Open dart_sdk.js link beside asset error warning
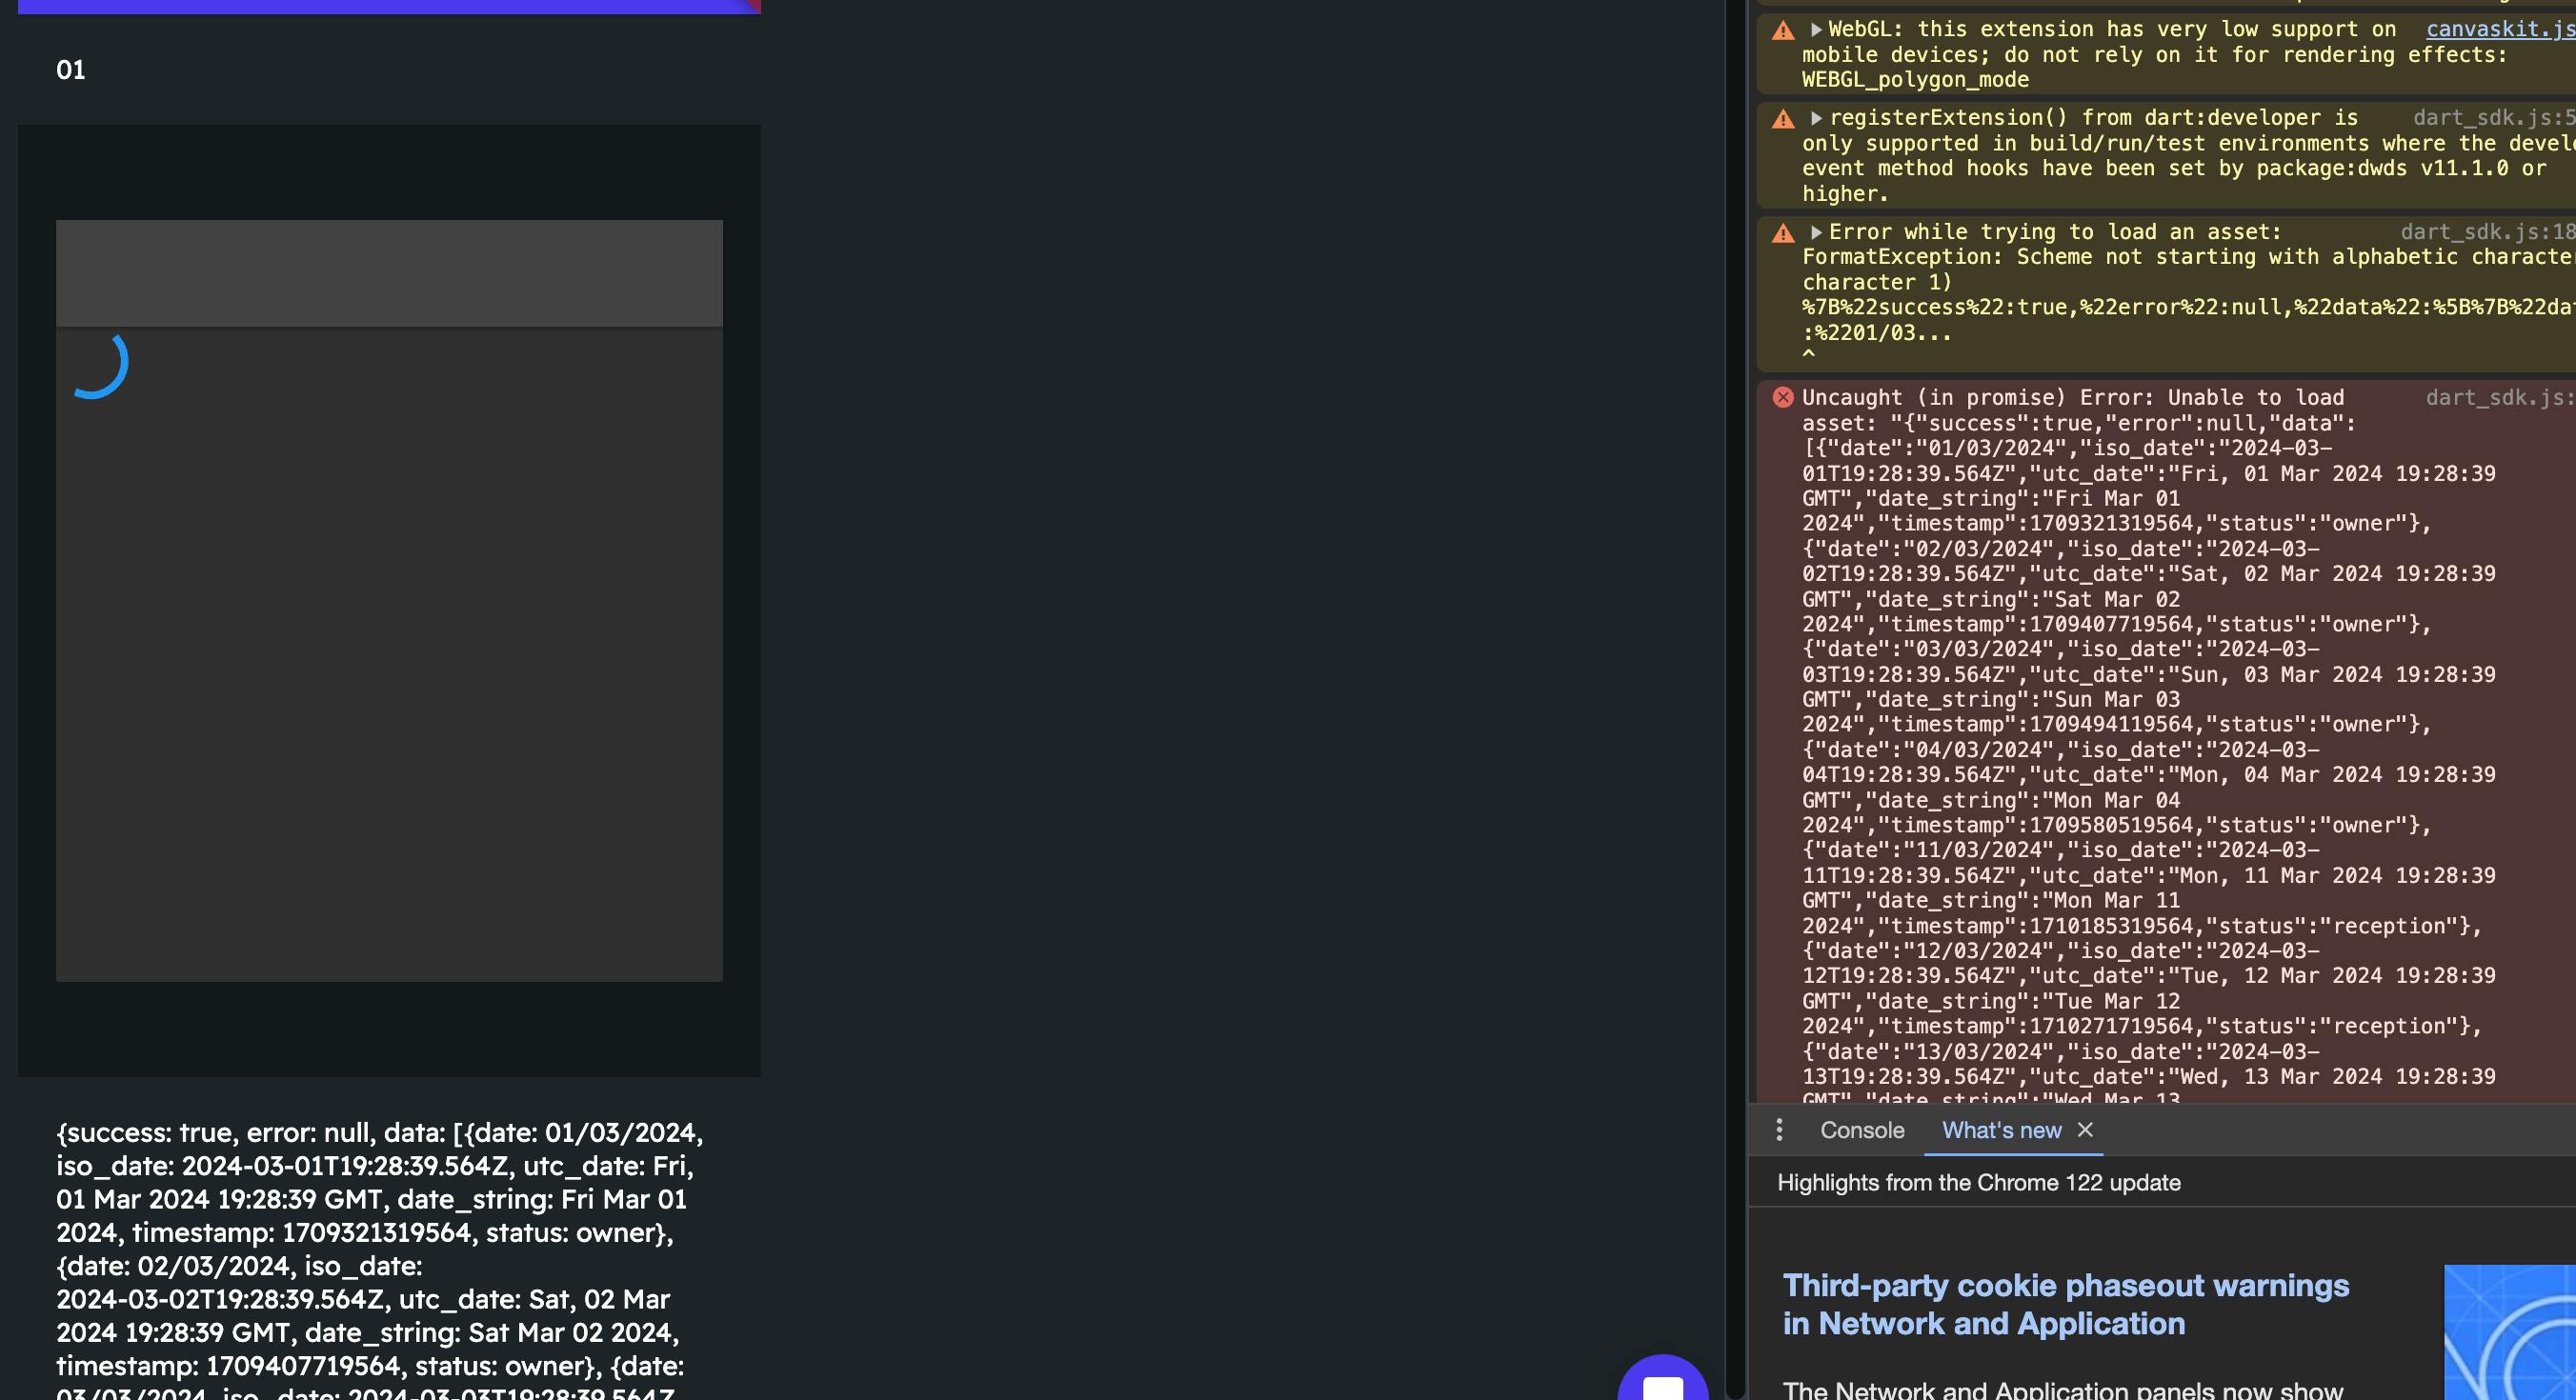The image size is (2576, 1400). pos(2487,232)
